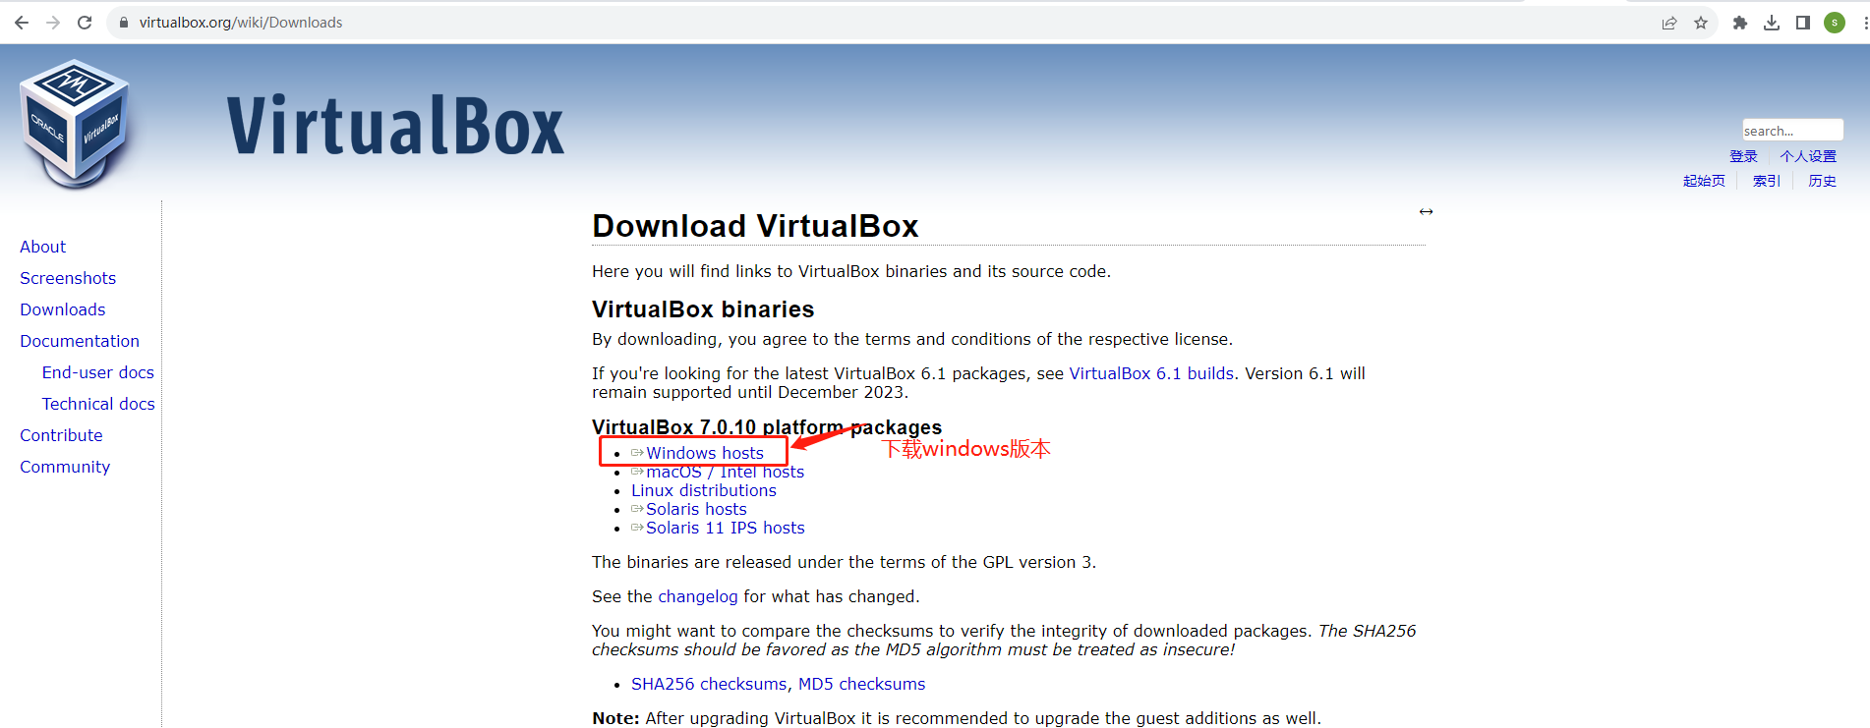Click the VirtualBox binaries heading
Image resolution: width=1870 pixels, height=728 pixels.
pos(703,309)
